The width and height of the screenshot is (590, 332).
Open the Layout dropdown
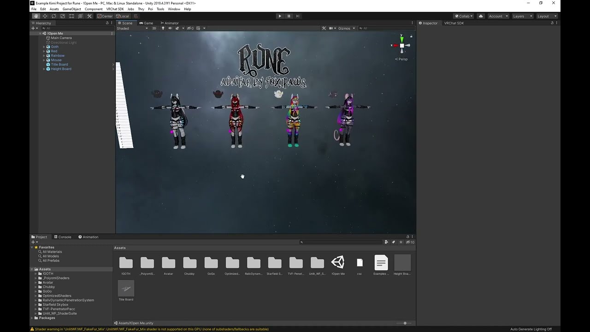(x=547, y=16)
